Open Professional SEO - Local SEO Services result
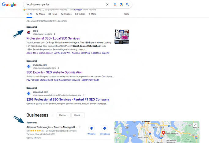 point(53,38)
